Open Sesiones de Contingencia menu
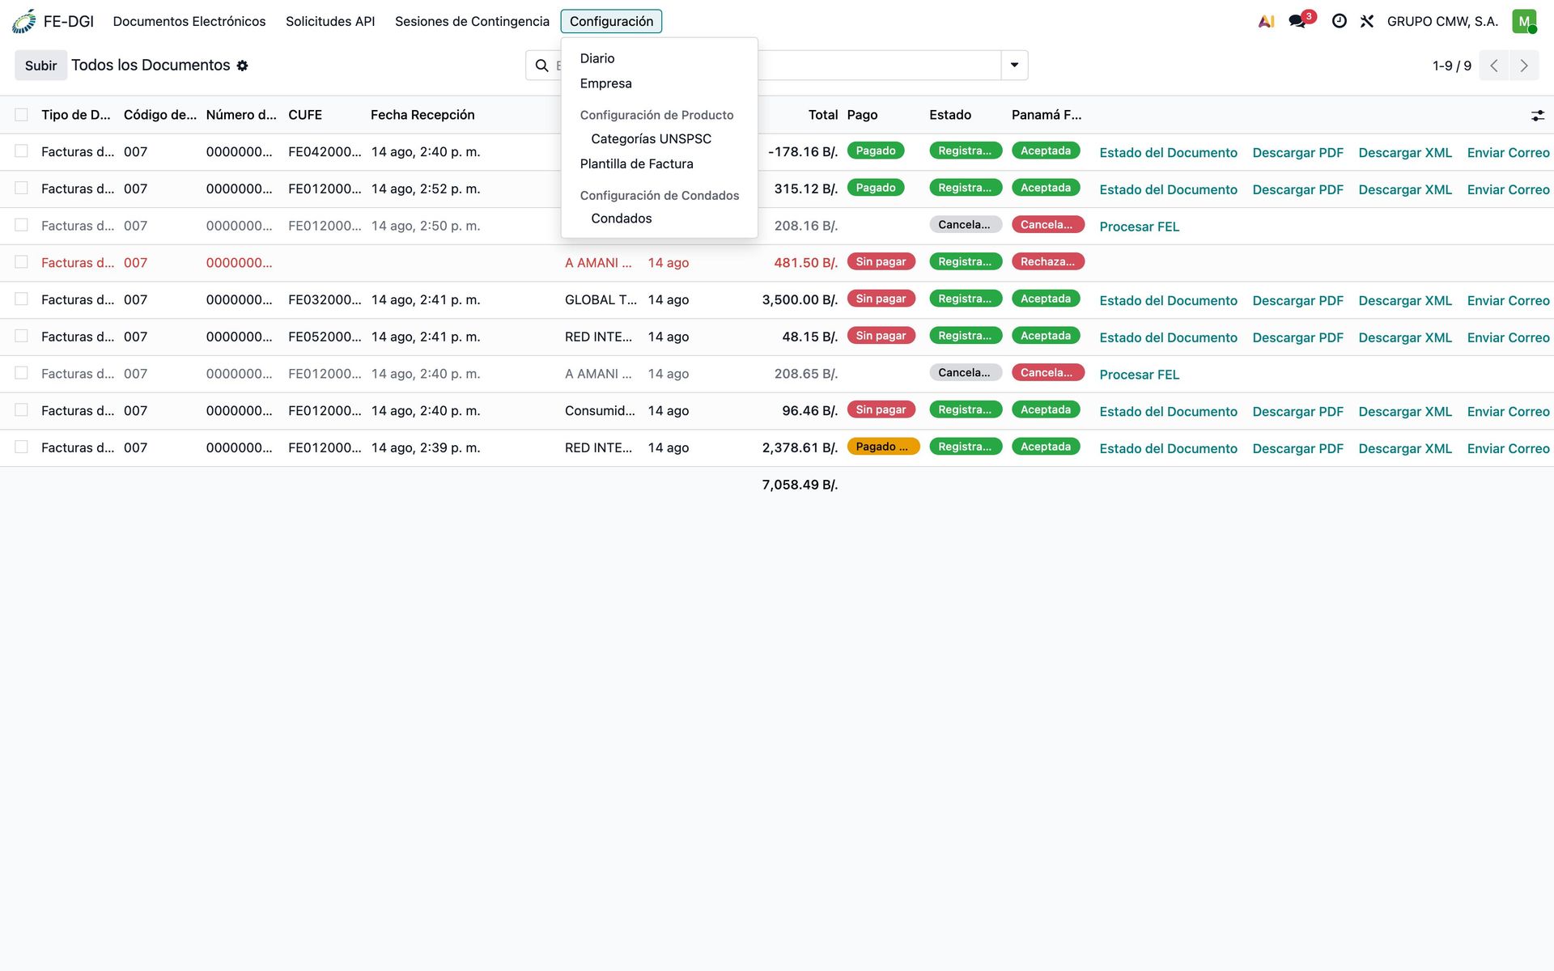Viewport: 1554px width, 971px height. [x=472, y=21]
